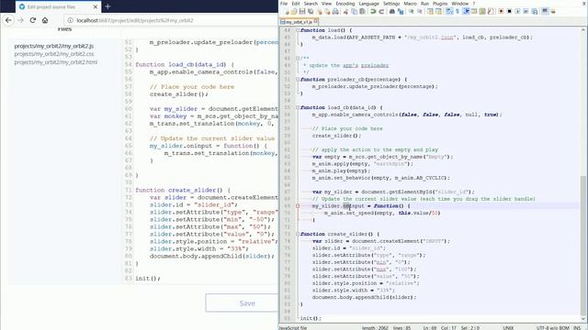Image resolution: width=588 pixels, height=330 pixels.
Task: Open the Plugins menu in Notepad++
Action: point(440,4)
